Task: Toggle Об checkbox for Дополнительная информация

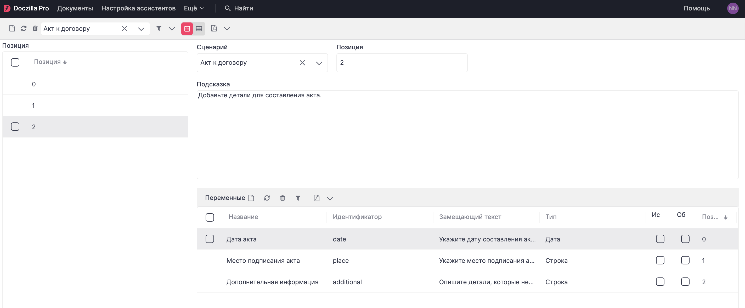Action: click(685, 281)
